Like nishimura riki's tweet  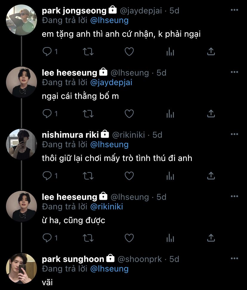click(x=129, y=176)
